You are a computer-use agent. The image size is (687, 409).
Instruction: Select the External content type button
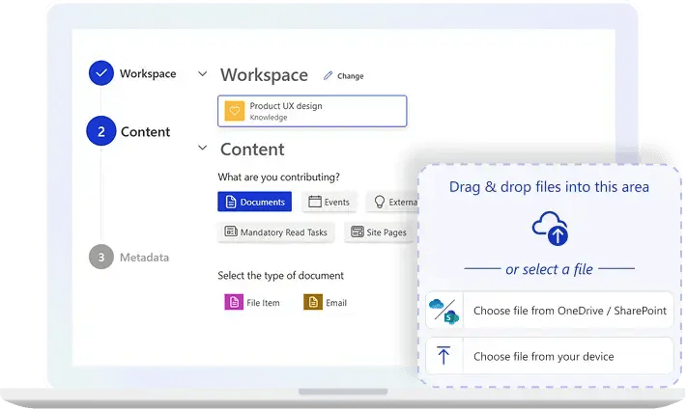click(x=394, y=202)
